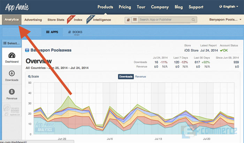Open the Index tab

coord(78,20)
